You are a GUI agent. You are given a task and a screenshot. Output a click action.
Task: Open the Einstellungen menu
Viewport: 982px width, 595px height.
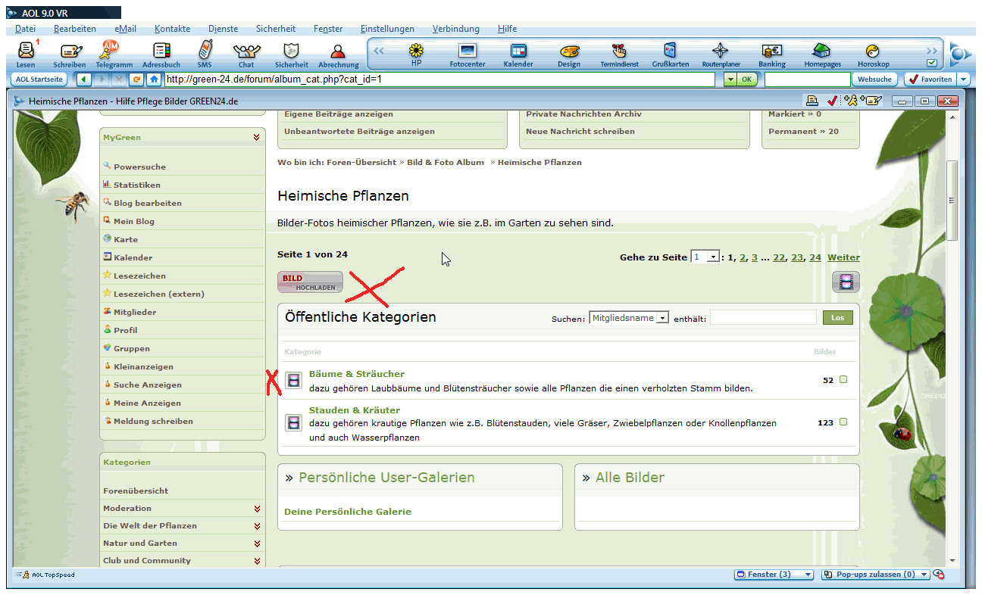tap(387, 29)
